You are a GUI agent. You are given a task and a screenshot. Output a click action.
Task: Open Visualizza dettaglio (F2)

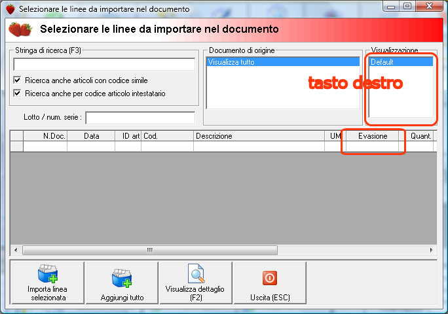point(196,283)
